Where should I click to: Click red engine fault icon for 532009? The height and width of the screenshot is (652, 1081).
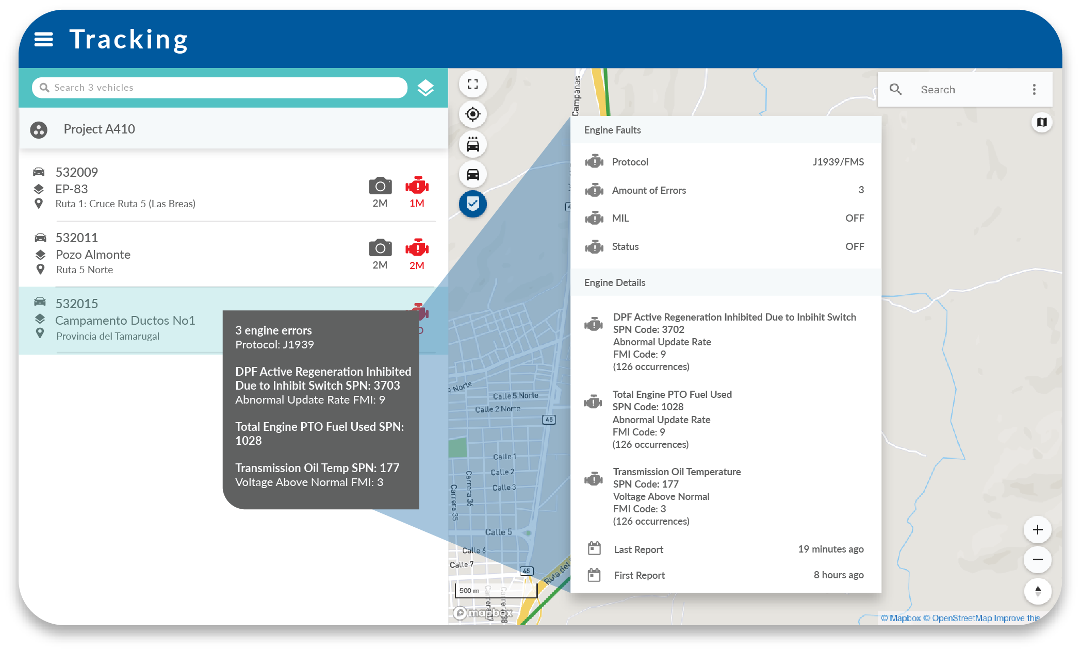coord(417,187)
